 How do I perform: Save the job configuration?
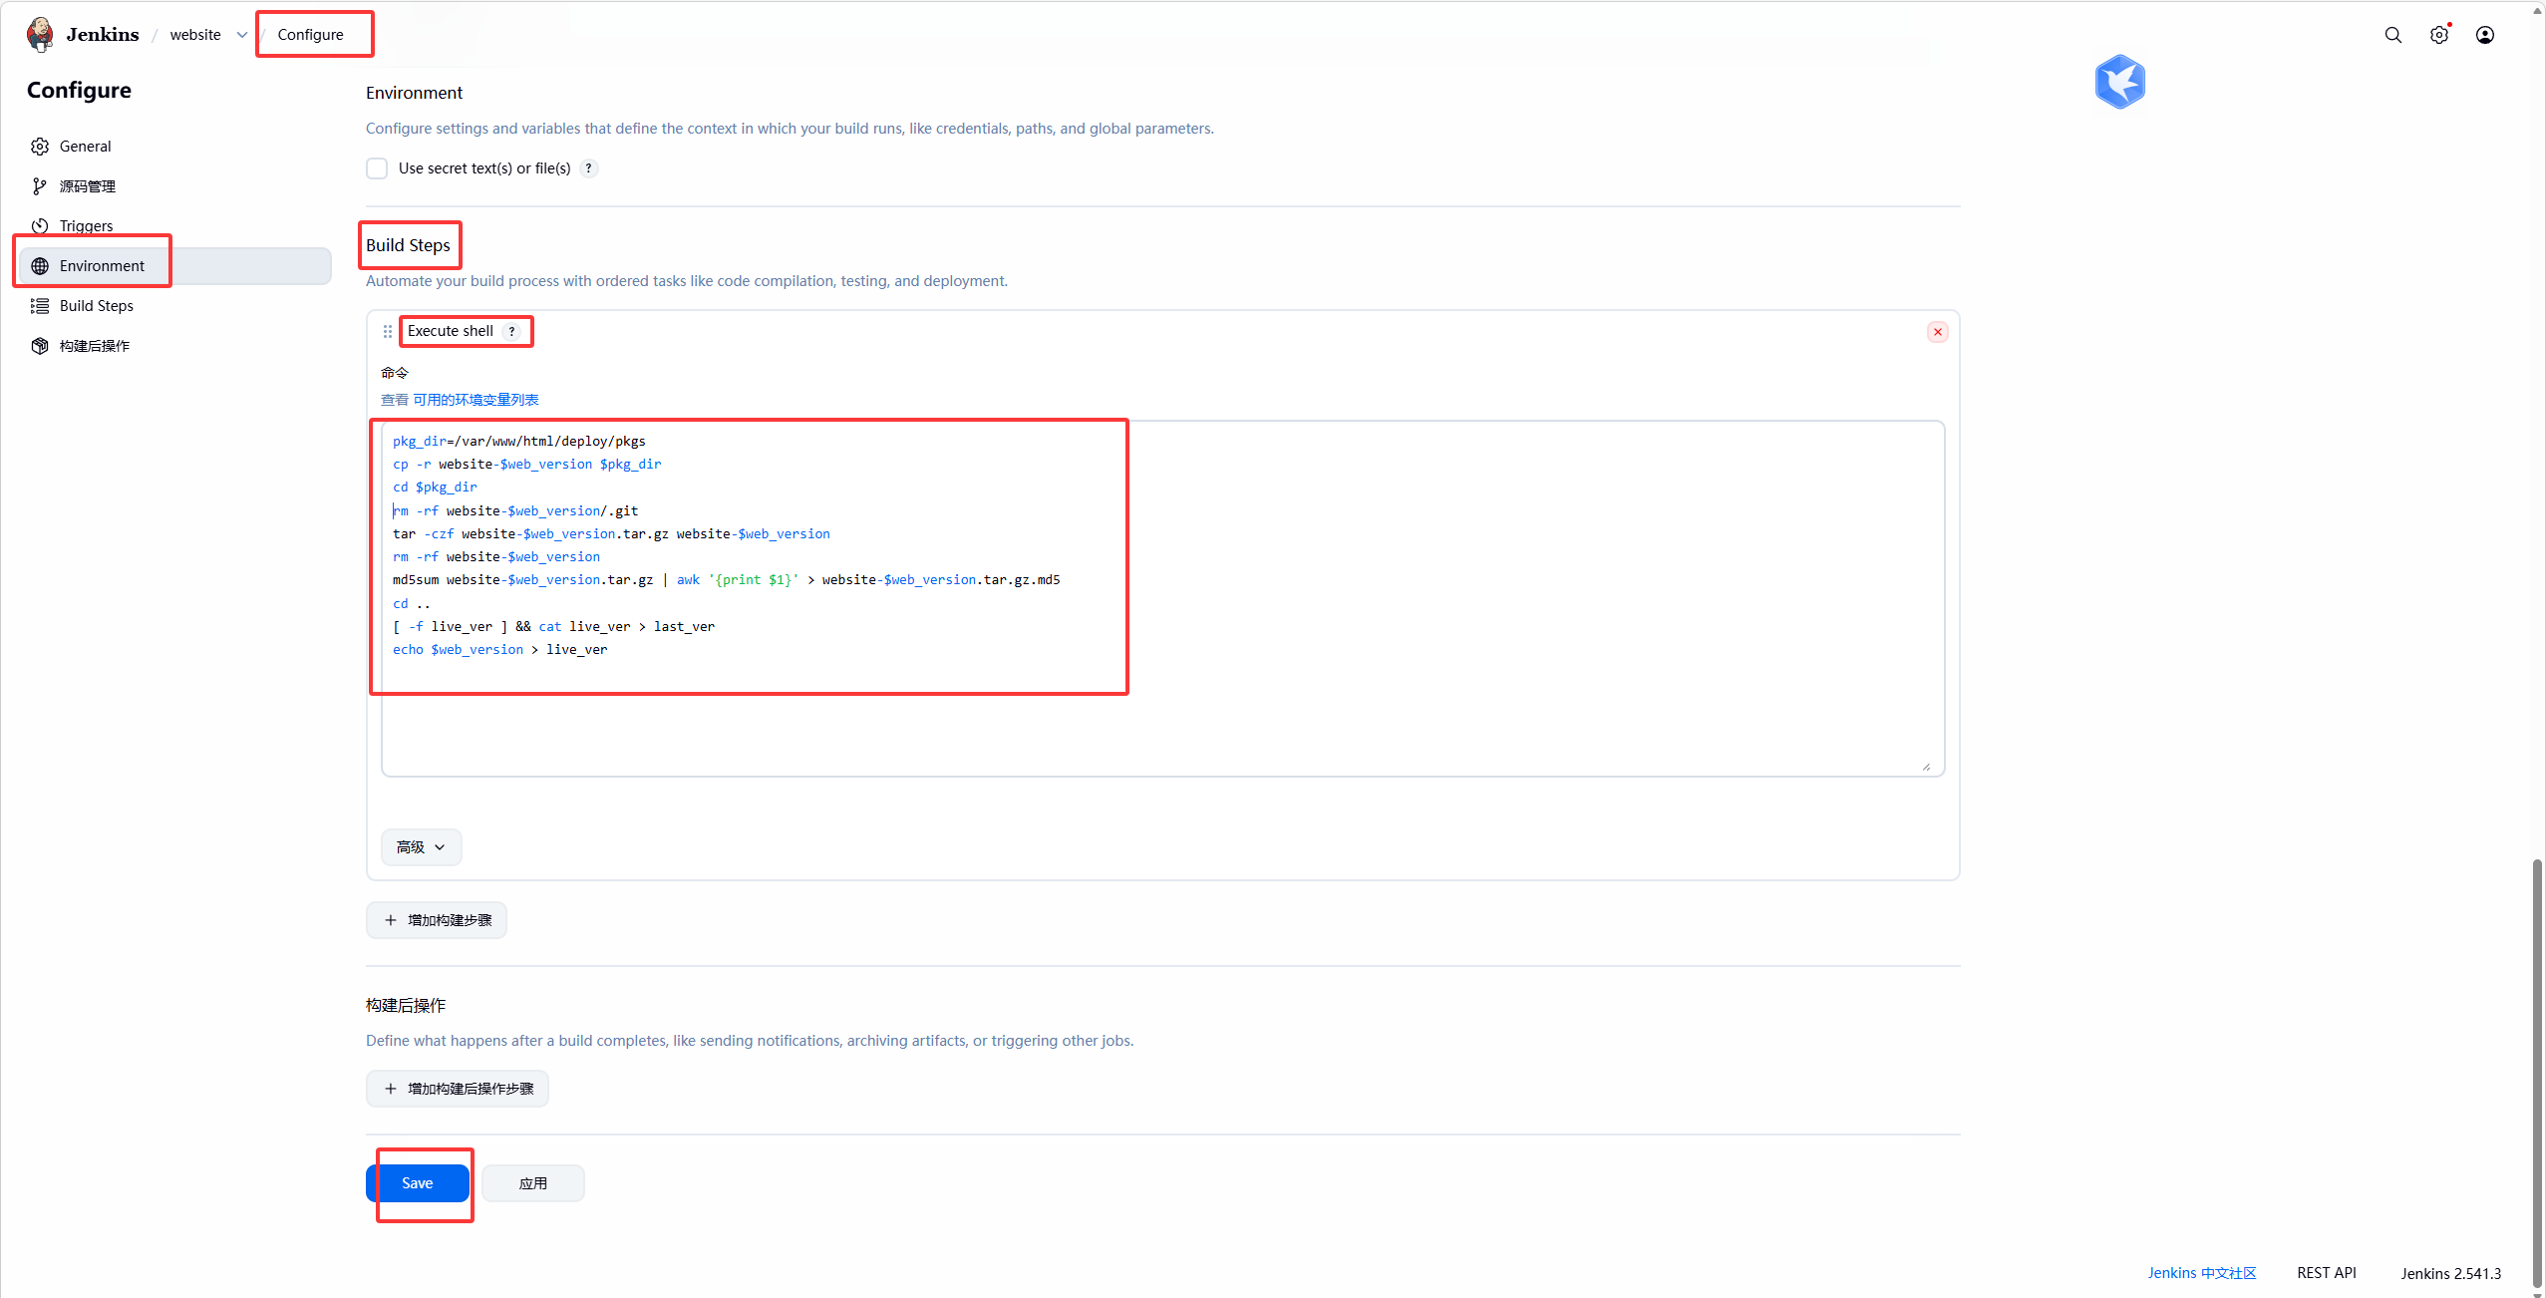417,1183
